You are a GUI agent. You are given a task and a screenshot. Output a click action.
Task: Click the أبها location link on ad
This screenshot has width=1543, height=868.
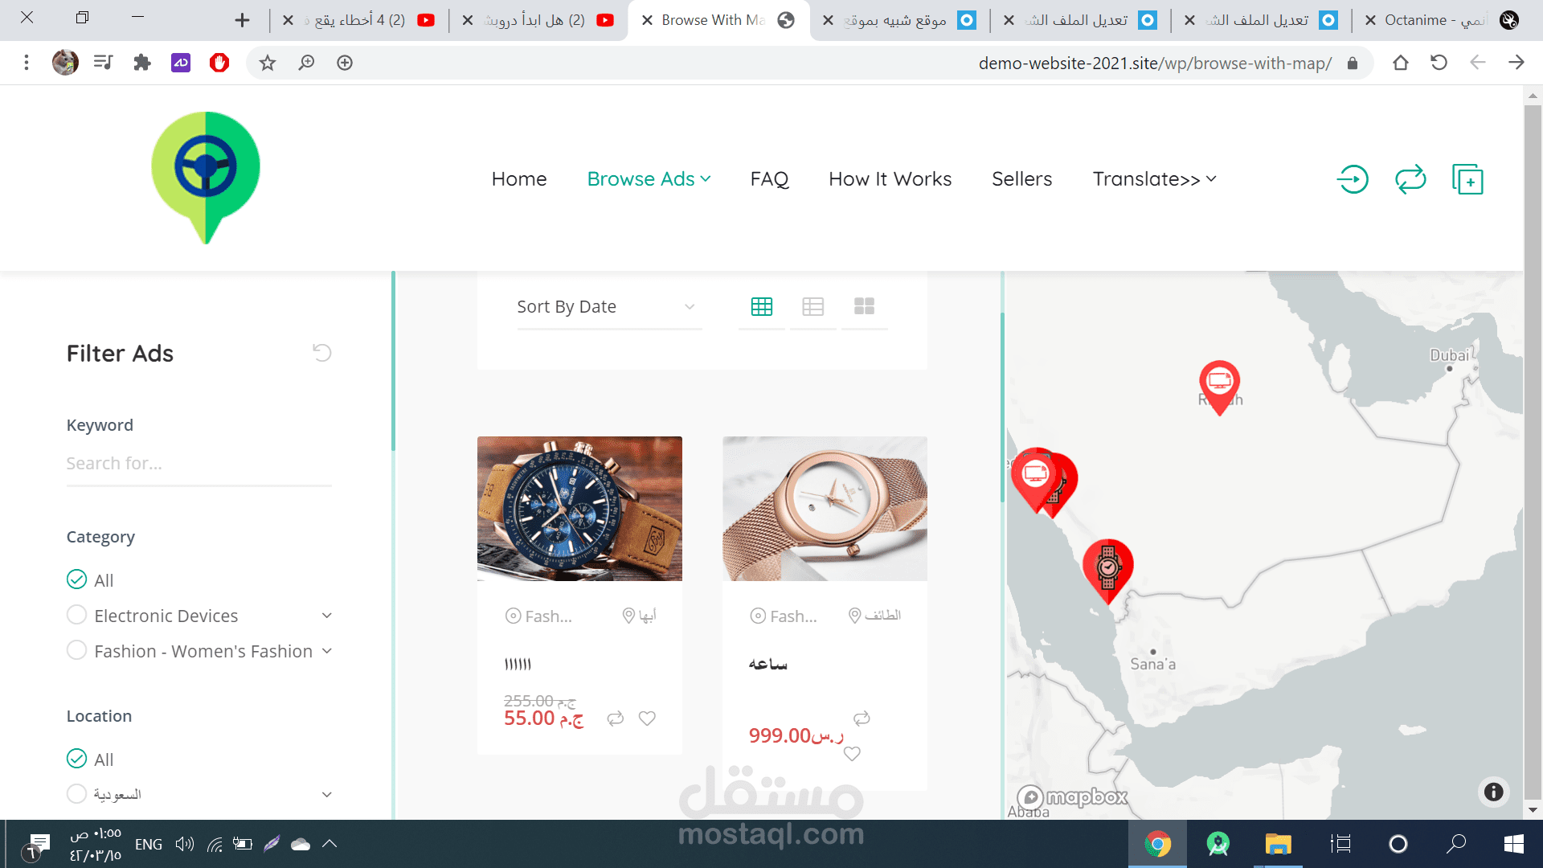click(640, 616)
